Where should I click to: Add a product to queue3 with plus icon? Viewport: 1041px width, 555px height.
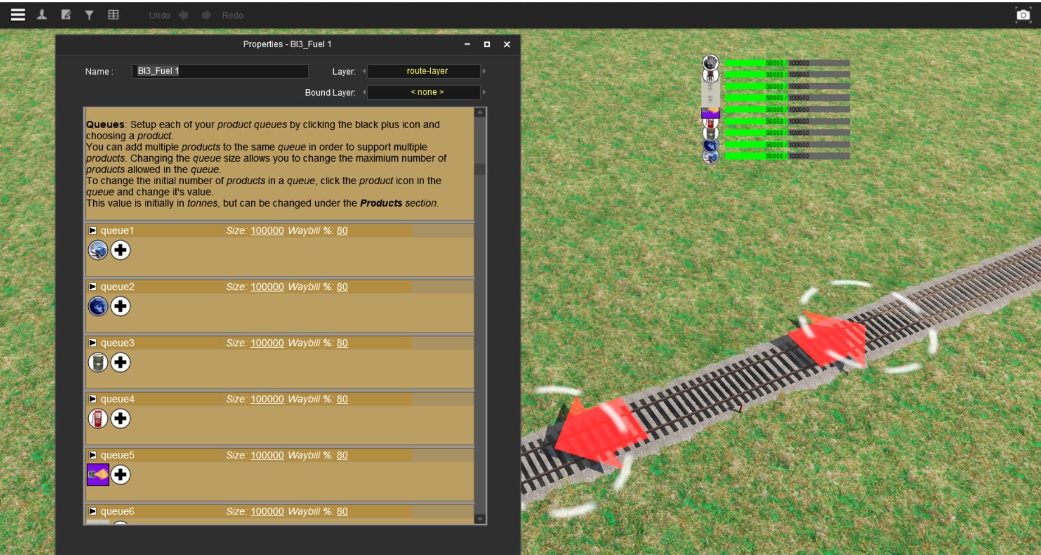click(x=120, y=362)
